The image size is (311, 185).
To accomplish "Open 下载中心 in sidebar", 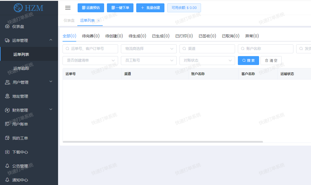I will 20,152.
